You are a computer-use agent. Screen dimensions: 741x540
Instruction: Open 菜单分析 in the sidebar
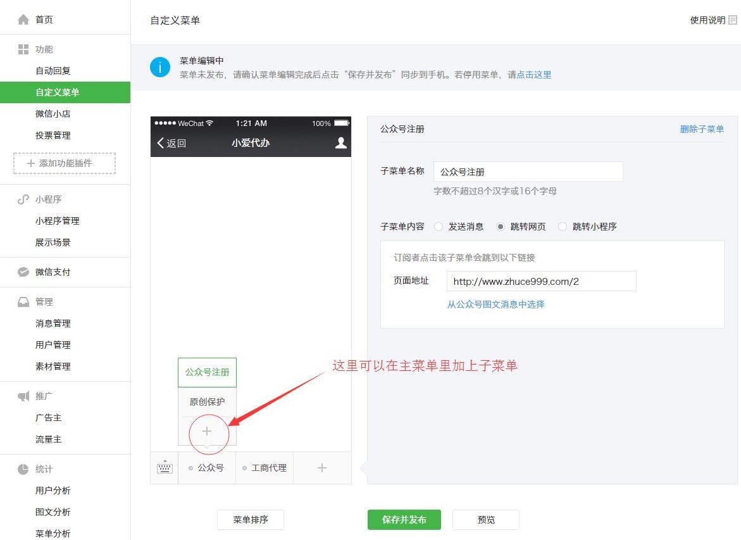[x=53, y=534]
